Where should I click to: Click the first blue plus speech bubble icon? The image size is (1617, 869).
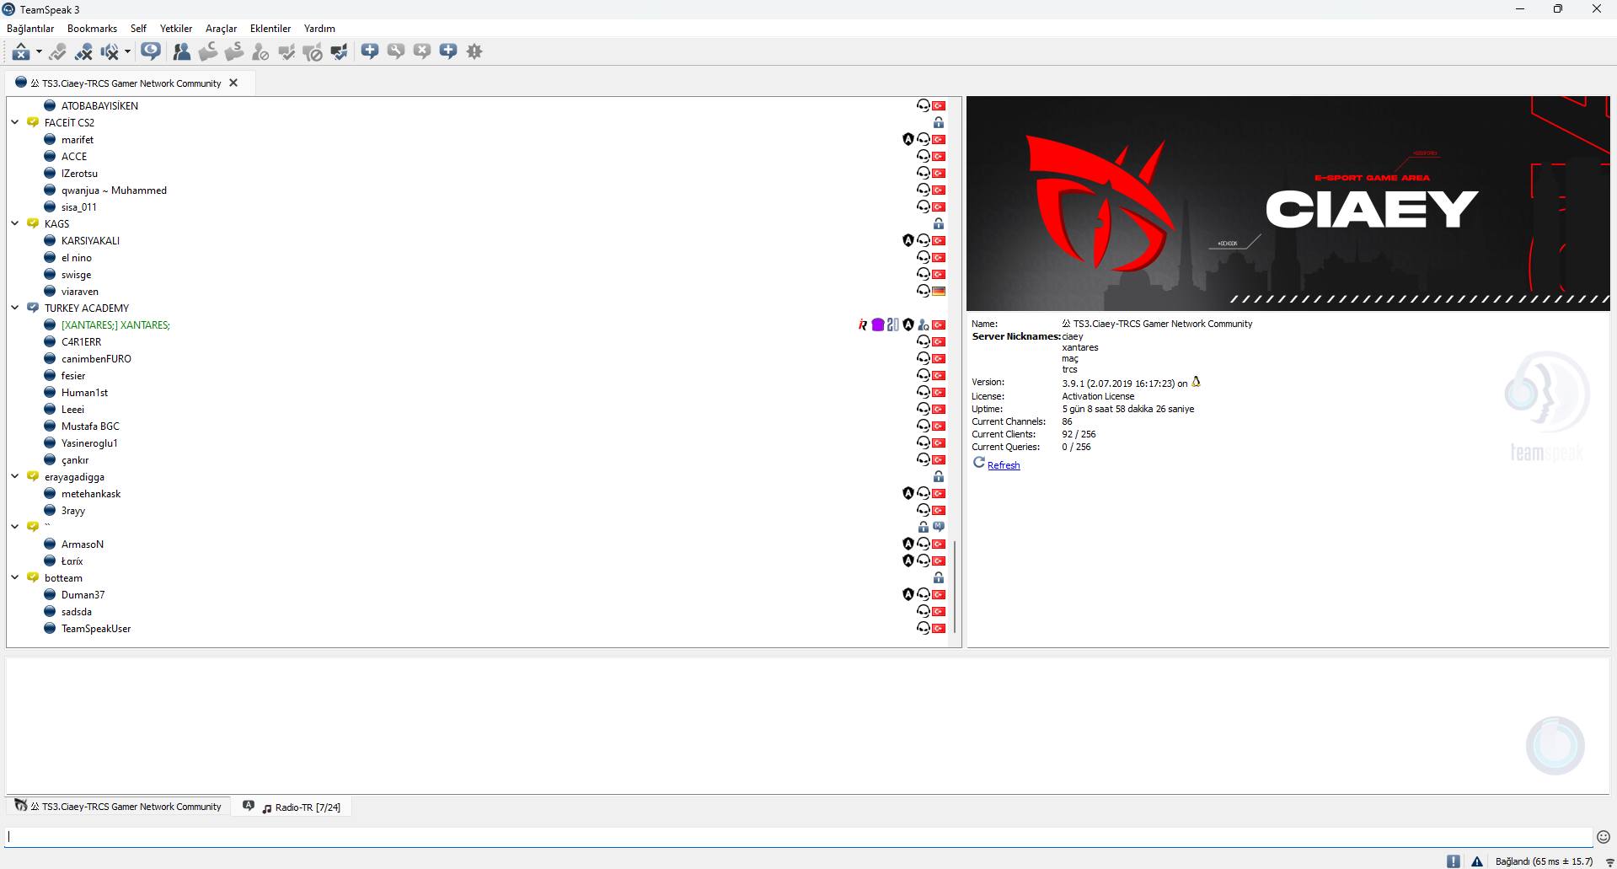pyautogui.click(x=369, y=51)
